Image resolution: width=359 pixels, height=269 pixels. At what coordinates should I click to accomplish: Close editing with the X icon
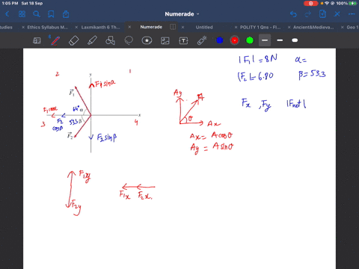[337, 14]
